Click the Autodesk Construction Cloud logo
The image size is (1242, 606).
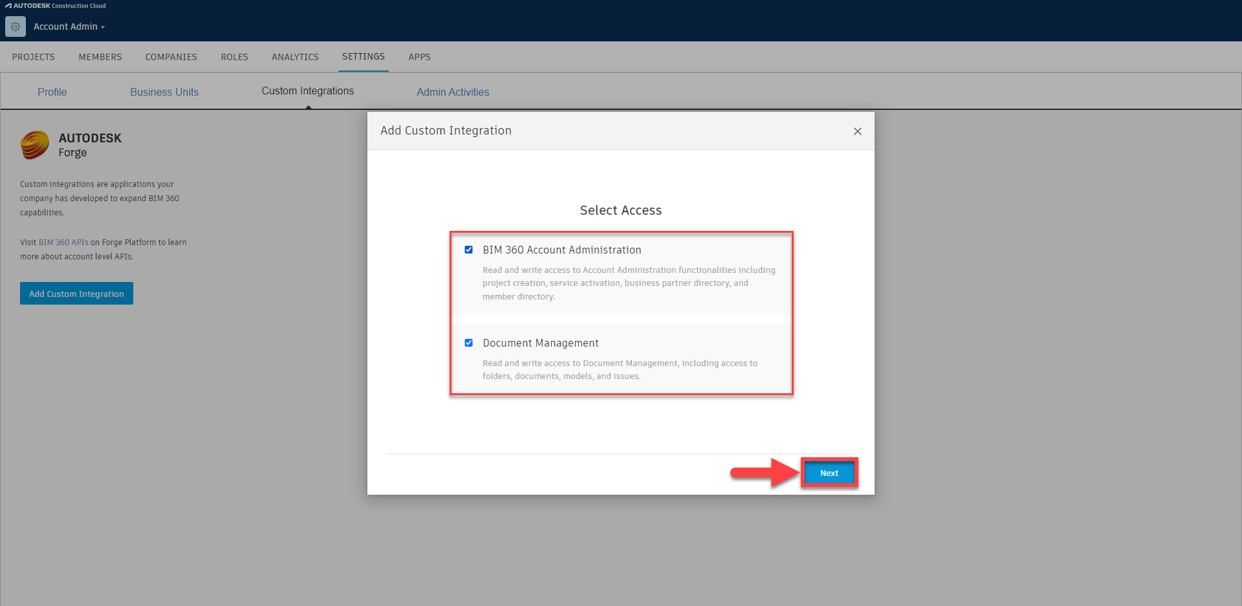click(56, 6)
